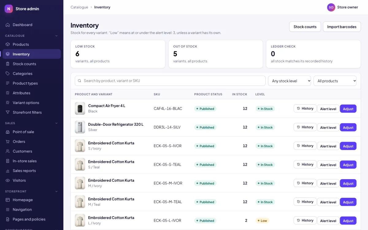Click the Level column header
368x230 pixels.
click(260, 94)
